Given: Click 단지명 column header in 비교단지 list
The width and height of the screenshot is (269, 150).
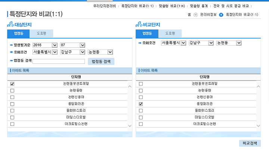Looking at the screenshot, I should pyautogui.click(x=204, y=77).
